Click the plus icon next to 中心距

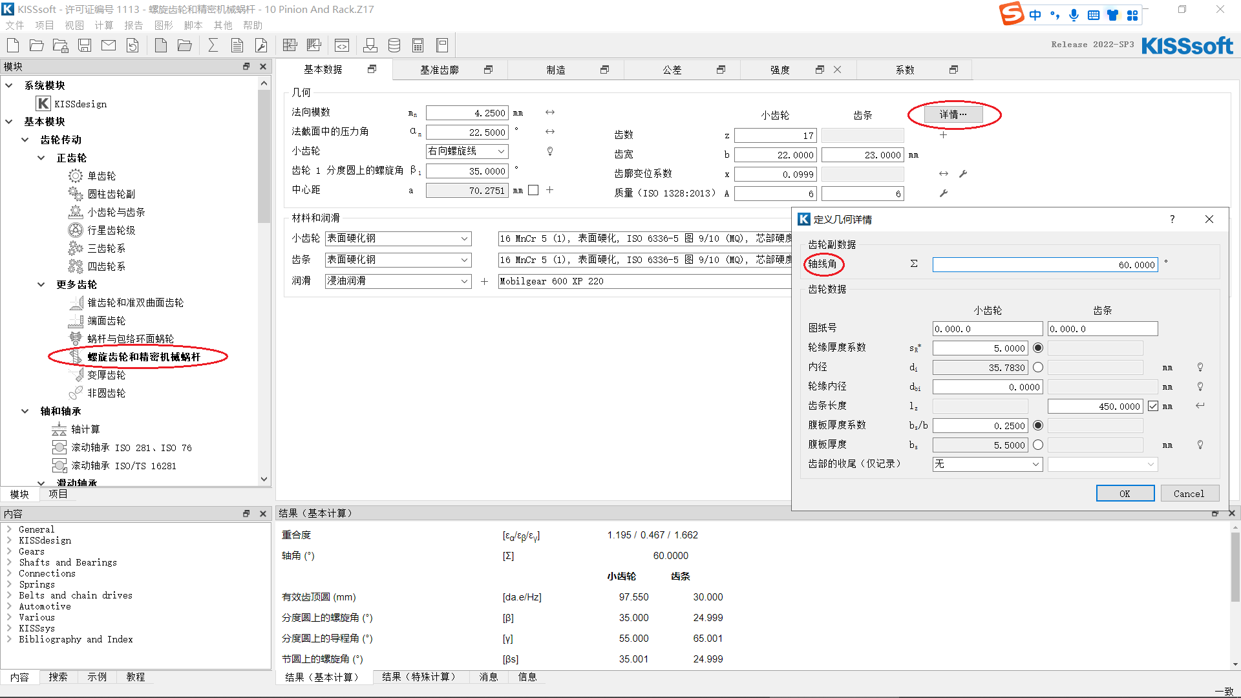(x=550, y=190)
